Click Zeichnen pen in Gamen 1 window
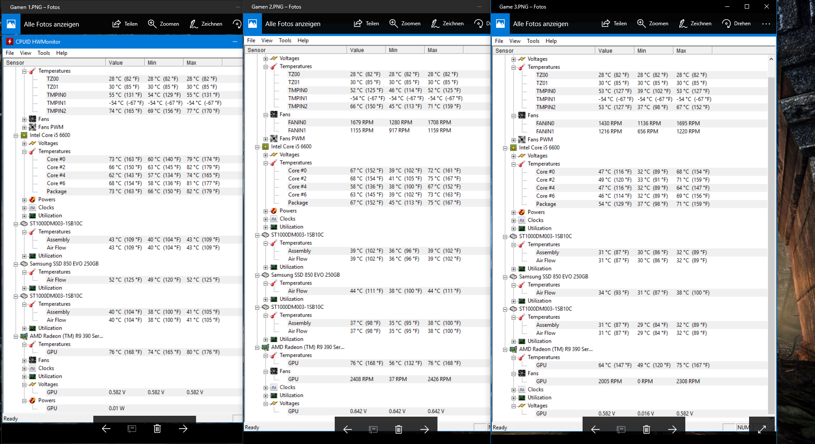Screen dimensions: 815x444 [193, 24]
